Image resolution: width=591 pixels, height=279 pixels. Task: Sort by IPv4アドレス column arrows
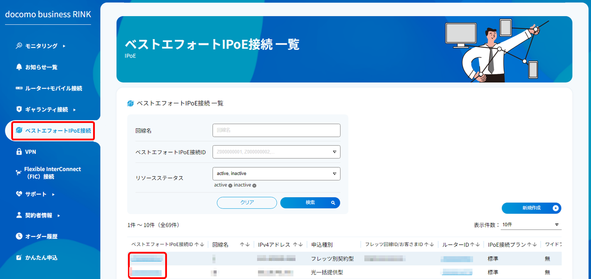298,244
